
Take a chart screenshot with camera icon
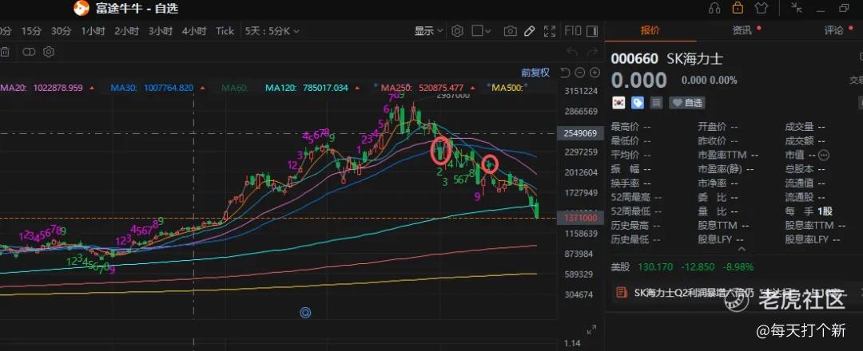(x=510, y=31)
